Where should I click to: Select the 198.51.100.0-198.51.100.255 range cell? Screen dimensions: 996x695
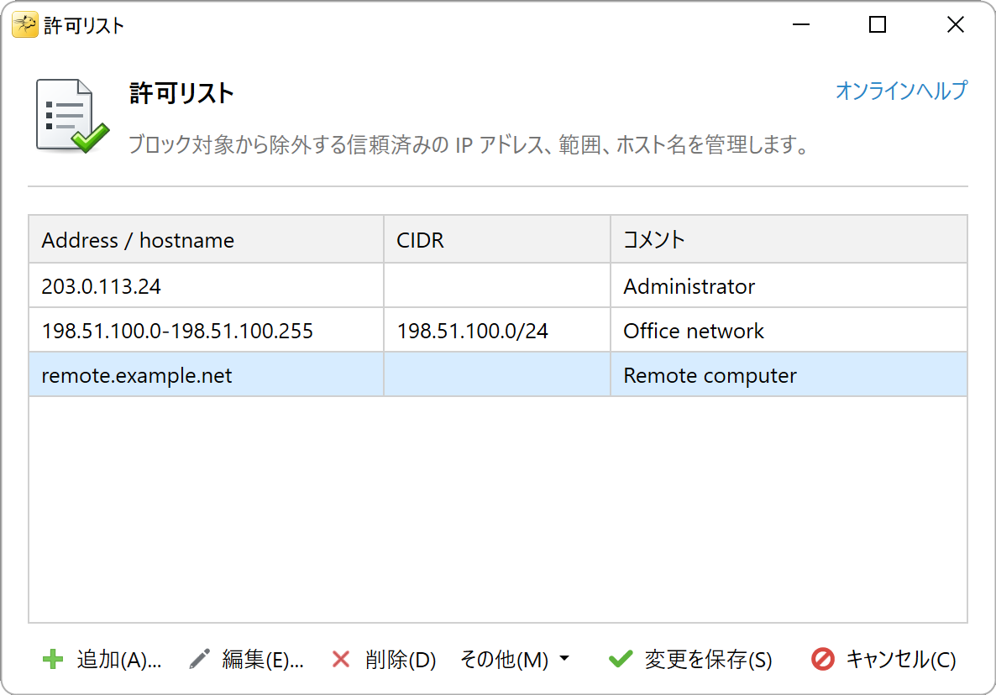click(x=206, y=330)
